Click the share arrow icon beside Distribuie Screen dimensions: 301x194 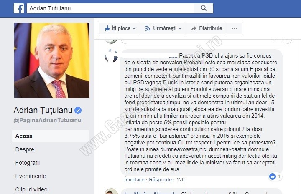click(x=194, y=28)
